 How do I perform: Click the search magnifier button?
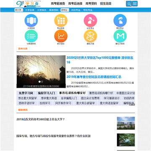point(129,4)
